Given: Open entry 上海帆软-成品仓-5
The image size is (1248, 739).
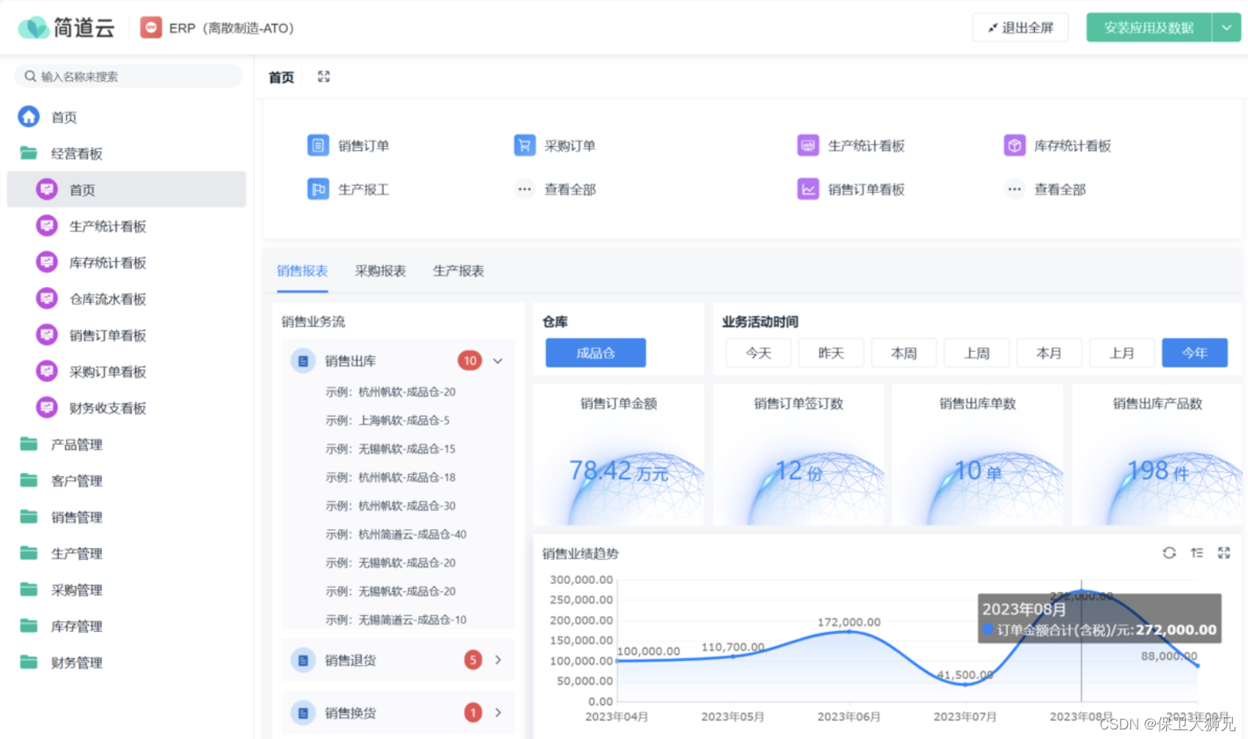Looking at the screenshot, I should (387, 420).
